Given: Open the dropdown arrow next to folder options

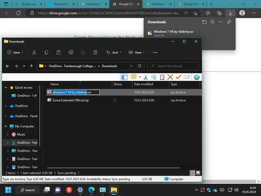Looking at the screenshot, I should [x=140, y=77].
